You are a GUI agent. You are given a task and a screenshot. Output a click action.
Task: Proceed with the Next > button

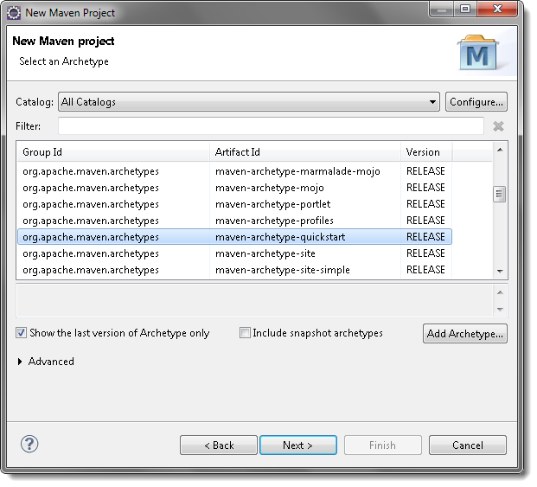click(298, 445)
